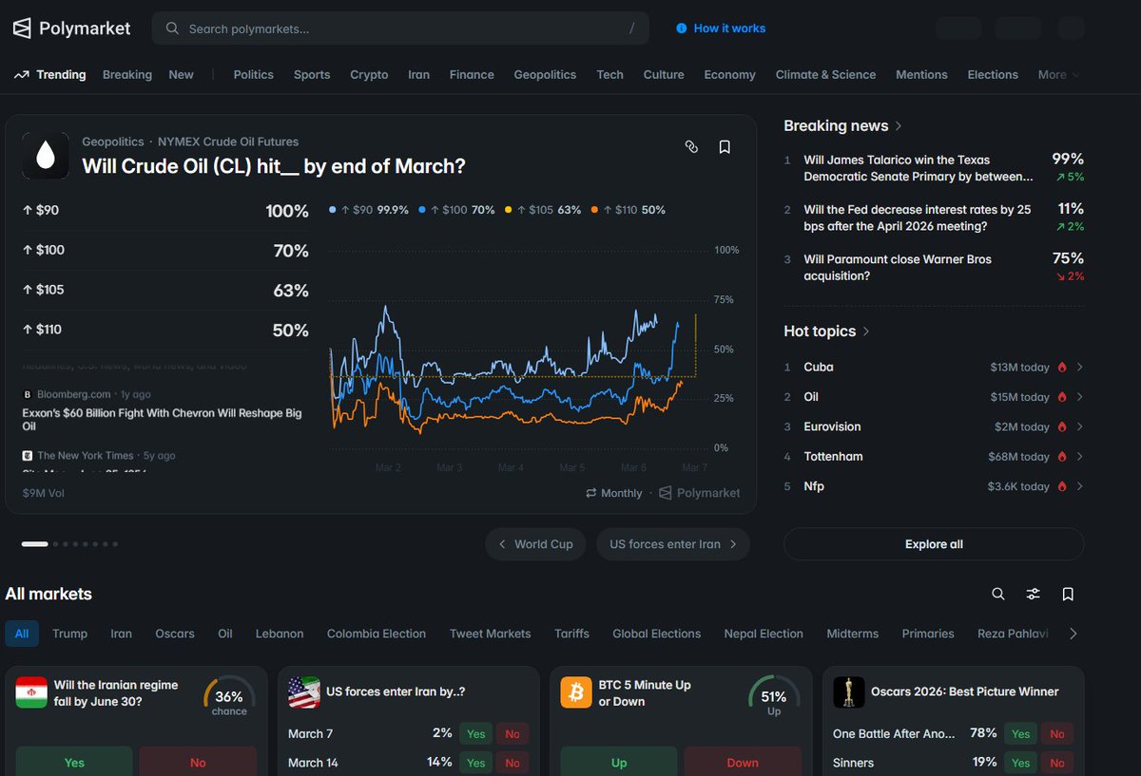Viewport: 1141px width, 776px height.
Task: Click No for Sinners row
Action: pos(1057,763)
